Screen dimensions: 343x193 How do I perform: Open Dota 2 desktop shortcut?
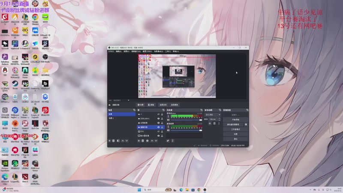coord(25,178)
